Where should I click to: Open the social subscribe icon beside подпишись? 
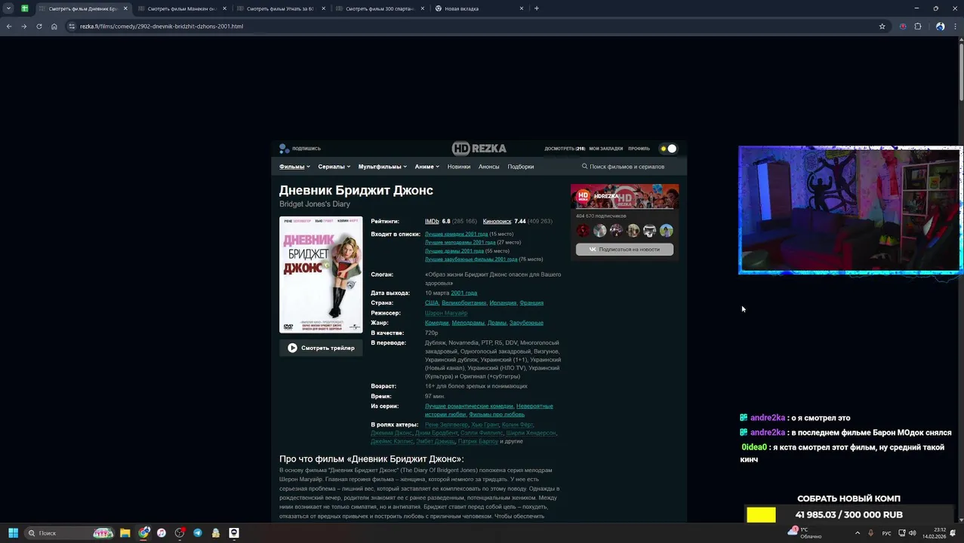coord(284,149)
